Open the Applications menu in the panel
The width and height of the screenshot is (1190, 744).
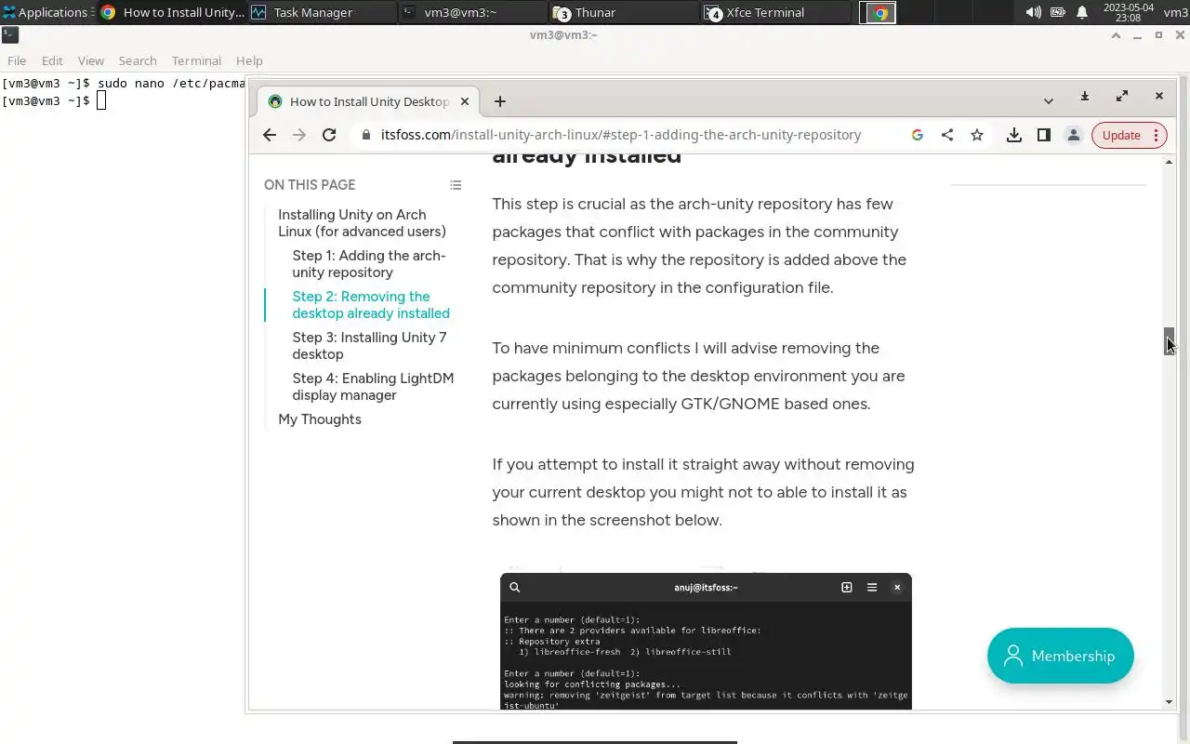point(46,12)
